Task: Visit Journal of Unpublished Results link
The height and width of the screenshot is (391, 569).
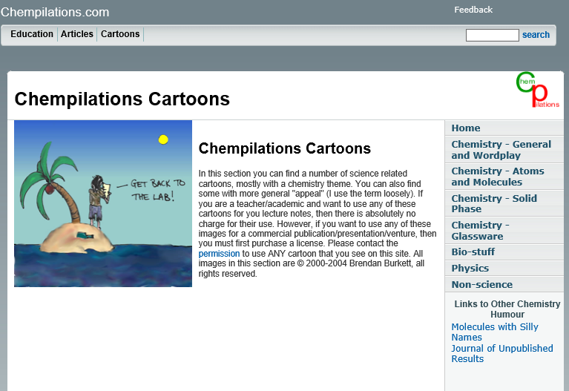Action: [x=501, y=353]
